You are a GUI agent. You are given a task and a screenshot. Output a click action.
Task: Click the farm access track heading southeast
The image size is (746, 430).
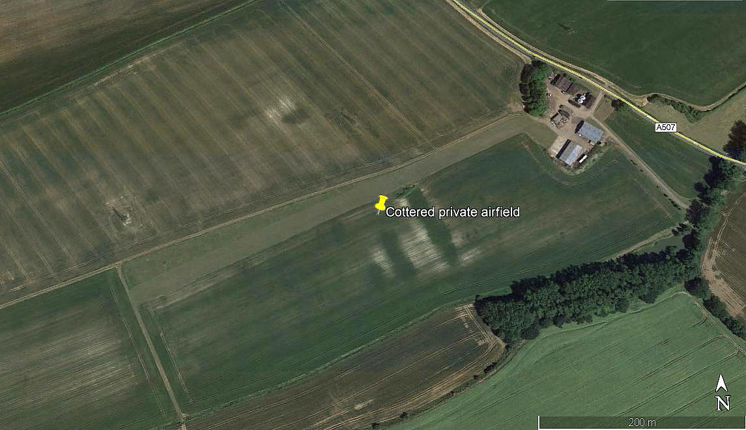pos(642,164)
